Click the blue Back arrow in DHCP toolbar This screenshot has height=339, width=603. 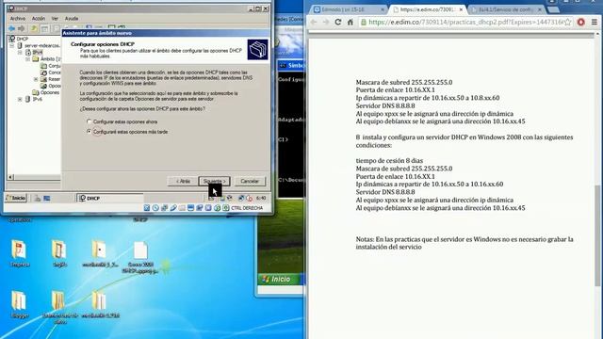tap(11, 28)
